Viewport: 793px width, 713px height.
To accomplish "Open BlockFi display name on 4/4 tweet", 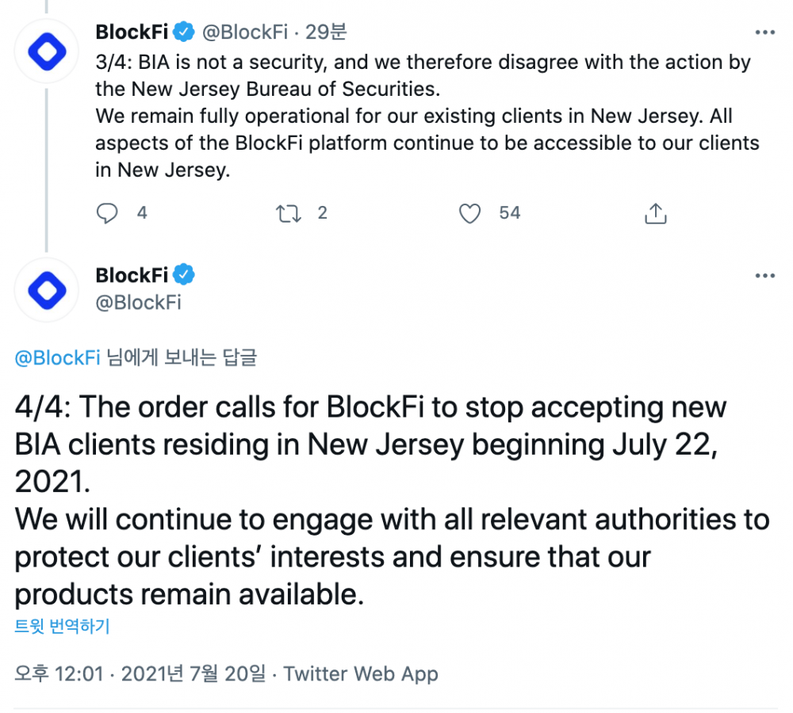I will coord(132,276).
